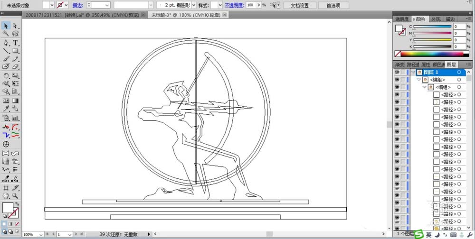Select the Eraser tool
The height and width of the screenshot is (239, 475).
16,66
